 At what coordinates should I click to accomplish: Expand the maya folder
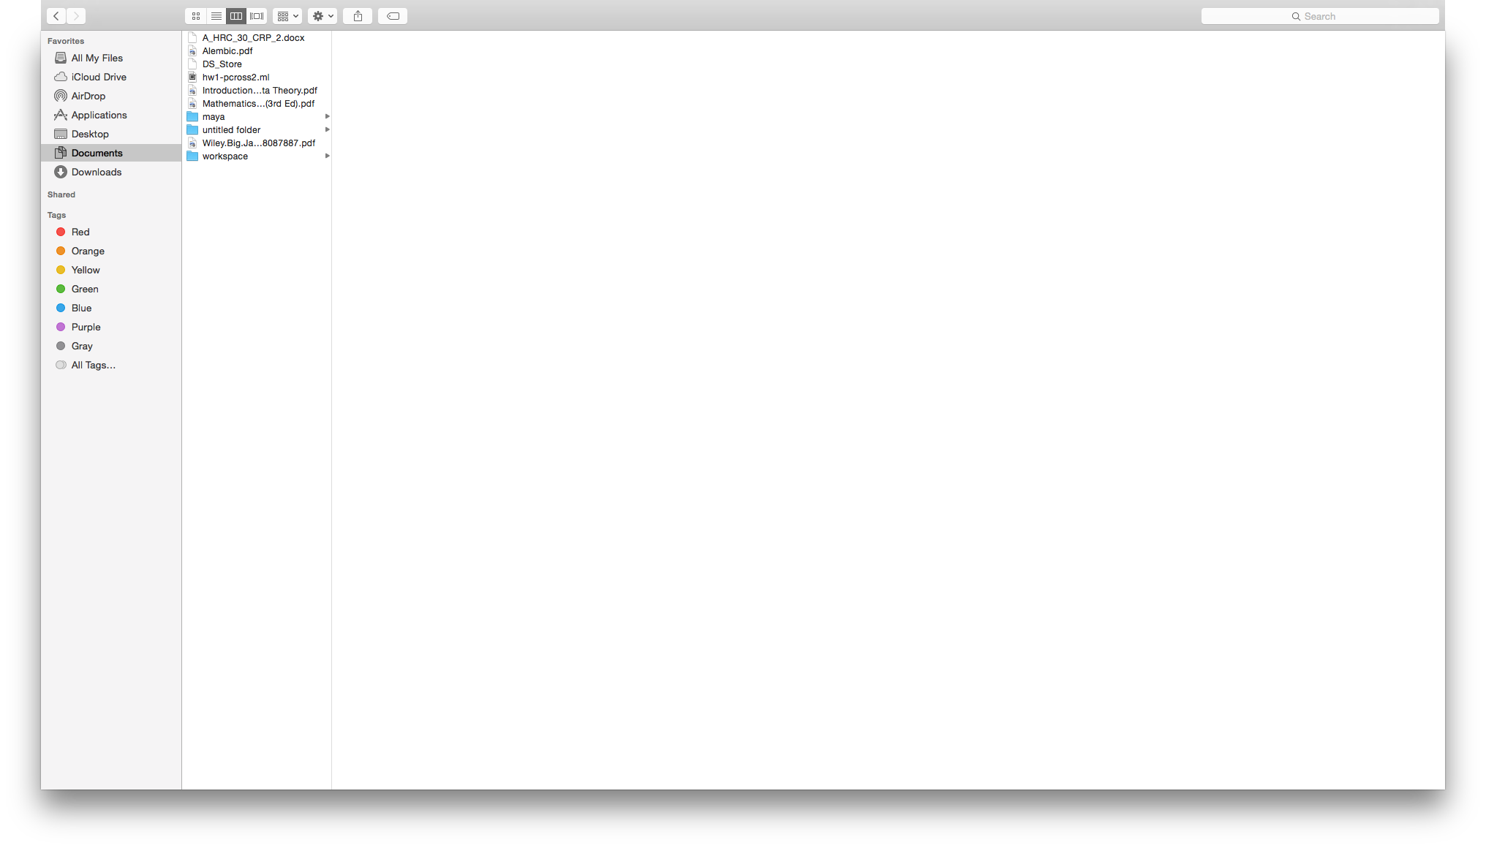click(325, 116)
